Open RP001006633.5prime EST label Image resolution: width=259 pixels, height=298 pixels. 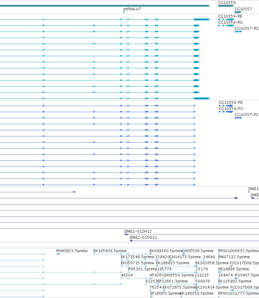click(x=238, y=251)
